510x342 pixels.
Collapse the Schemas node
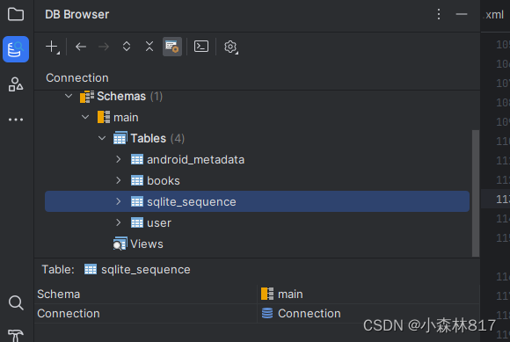69,96
